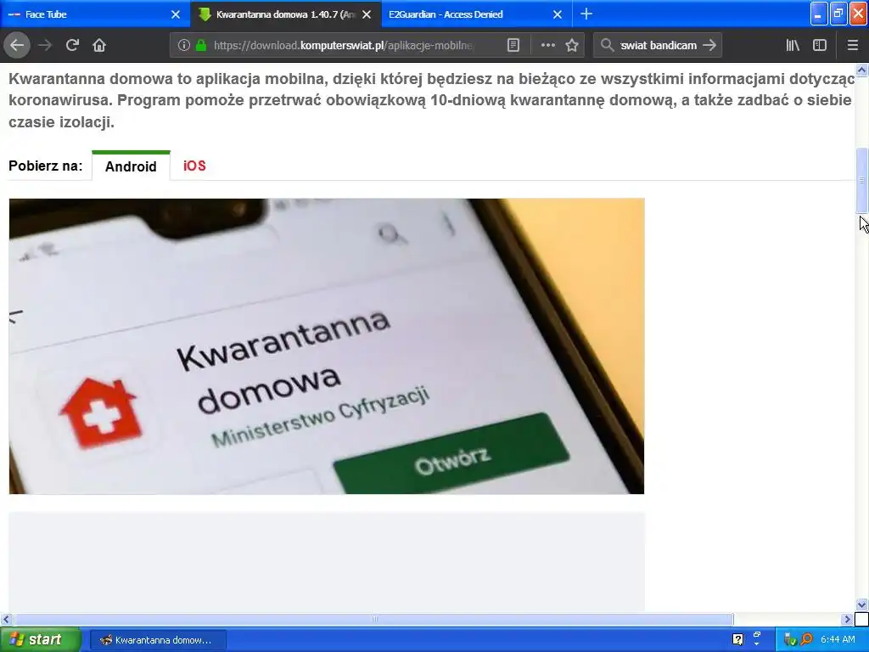869x652 pixels.
Task: Open the Firefox hamburger menu
Action: (853, 46)
